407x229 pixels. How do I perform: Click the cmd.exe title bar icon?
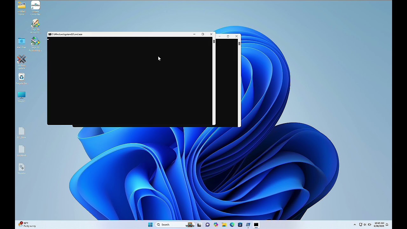[50, 34]
